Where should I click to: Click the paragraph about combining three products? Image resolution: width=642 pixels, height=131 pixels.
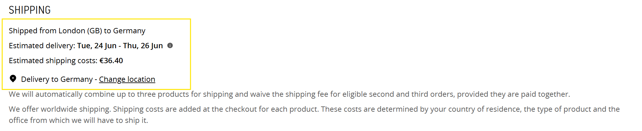(x=289, y=94)
